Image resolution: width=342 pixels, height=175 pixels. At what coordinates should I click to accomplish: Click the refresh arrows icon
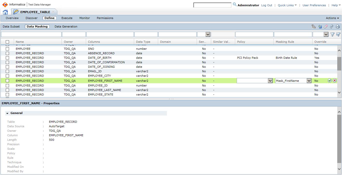(332, 26)
